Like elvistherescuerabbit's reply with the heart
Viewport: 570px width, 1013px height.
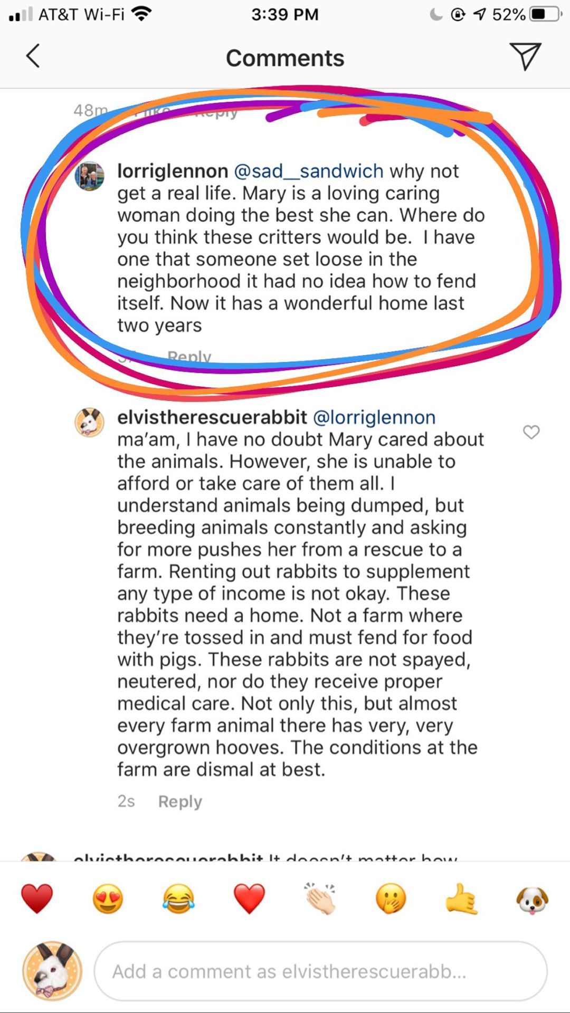point(531,432)
